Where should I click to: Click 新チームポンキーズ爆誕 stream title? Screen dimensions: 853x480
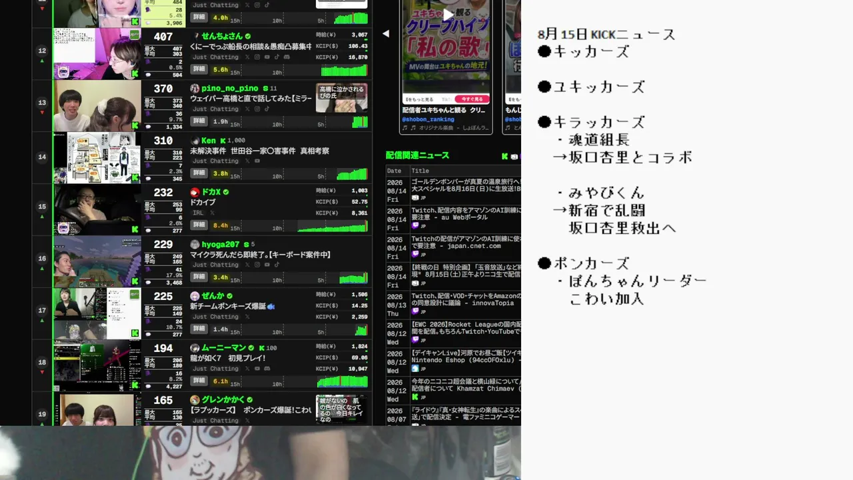pyautogui.click(x=233, y=307)
